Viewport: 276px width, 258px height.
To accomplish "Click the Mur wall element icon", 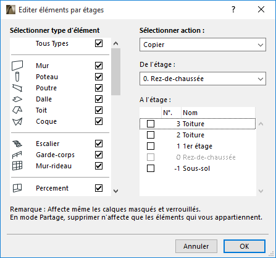I will 17,66.
